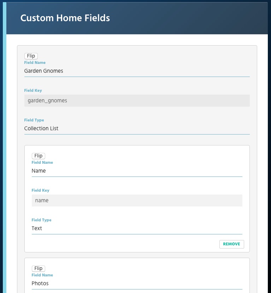Click Field Name label above Garden Gnomes
Screen dimensions: 271x293
point(35,62)
